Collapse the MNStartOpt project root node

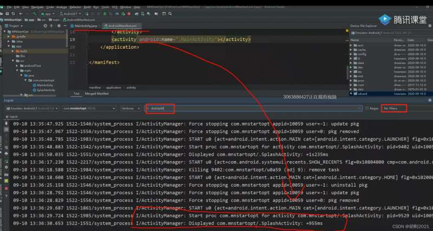point(5,32)
